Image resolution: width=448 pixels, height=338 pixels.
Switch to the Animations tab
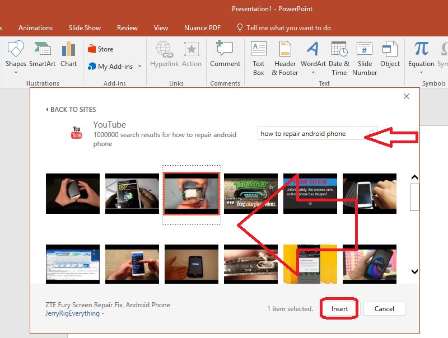point(35,27)
